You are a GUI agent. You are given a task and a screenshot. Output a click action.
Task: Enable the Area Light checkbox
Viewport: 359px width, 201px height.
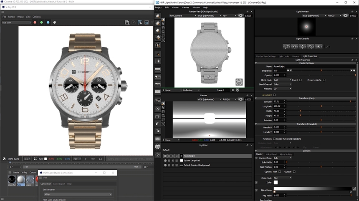(x=275, y=95)
